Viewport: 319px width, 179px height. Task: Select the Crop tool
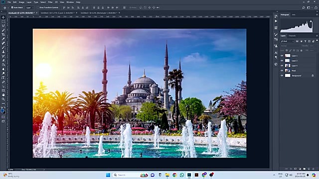tap(3, 34)
